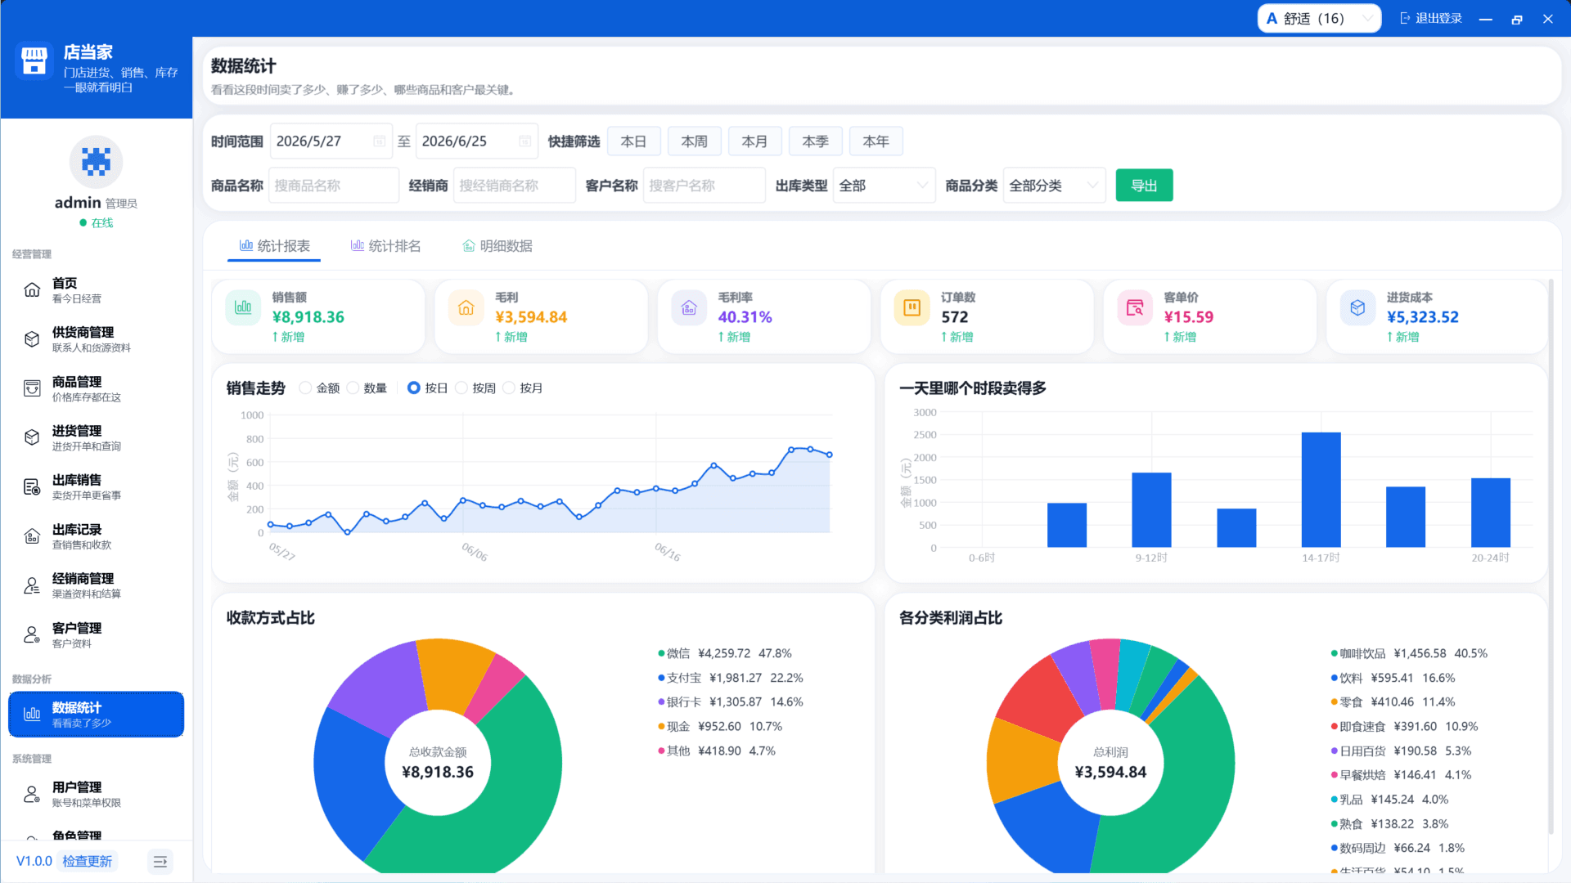Open 客户管理 person icon
The image size is (1571, 883).
(32, 635)
